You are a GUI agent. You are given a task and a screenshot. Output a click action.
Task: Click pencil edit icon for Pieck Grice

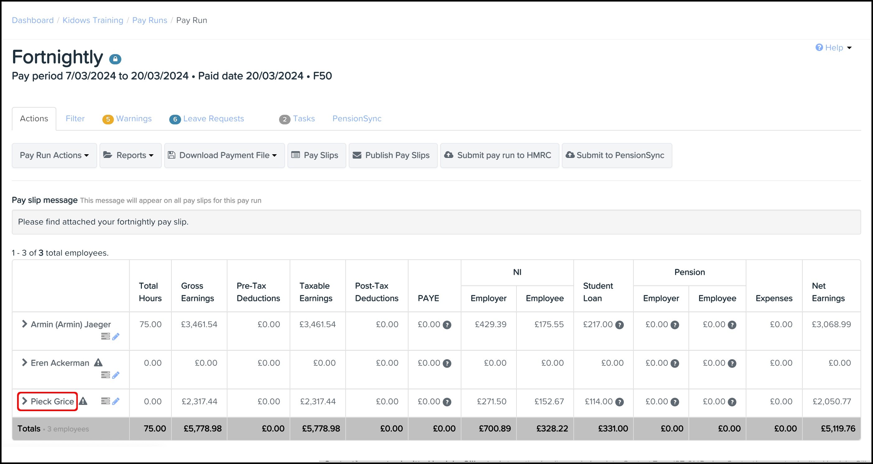[x=115, y=401]
